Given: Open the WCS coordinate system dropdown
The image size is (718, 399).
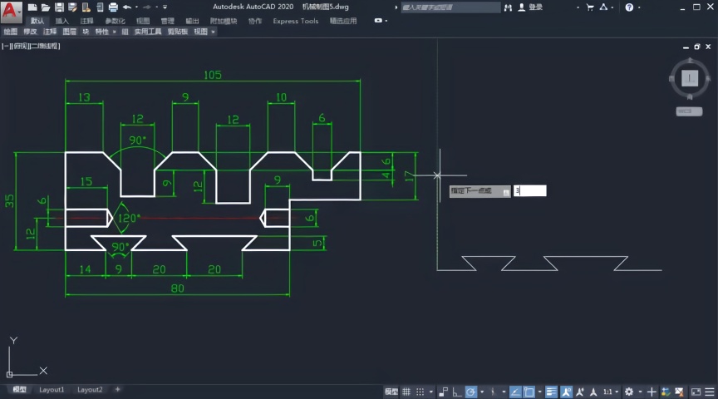Looking at the screenshot, I should [x=689, y=111].
